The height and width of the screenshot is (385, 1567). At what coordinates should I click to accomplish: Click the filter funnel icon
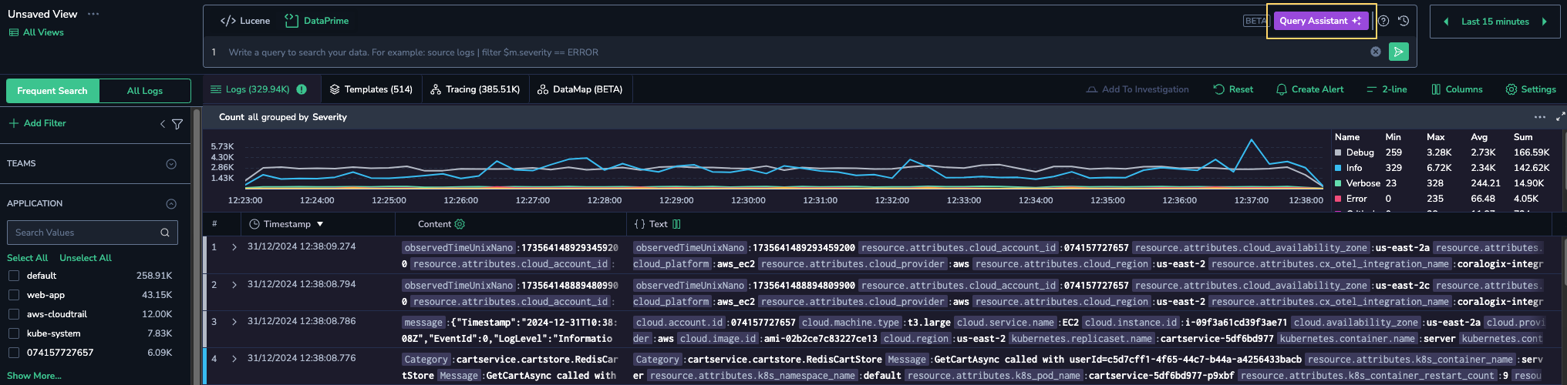177,124
